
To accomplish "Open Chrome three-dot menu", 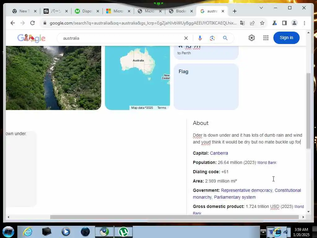I will pos(305,23).
